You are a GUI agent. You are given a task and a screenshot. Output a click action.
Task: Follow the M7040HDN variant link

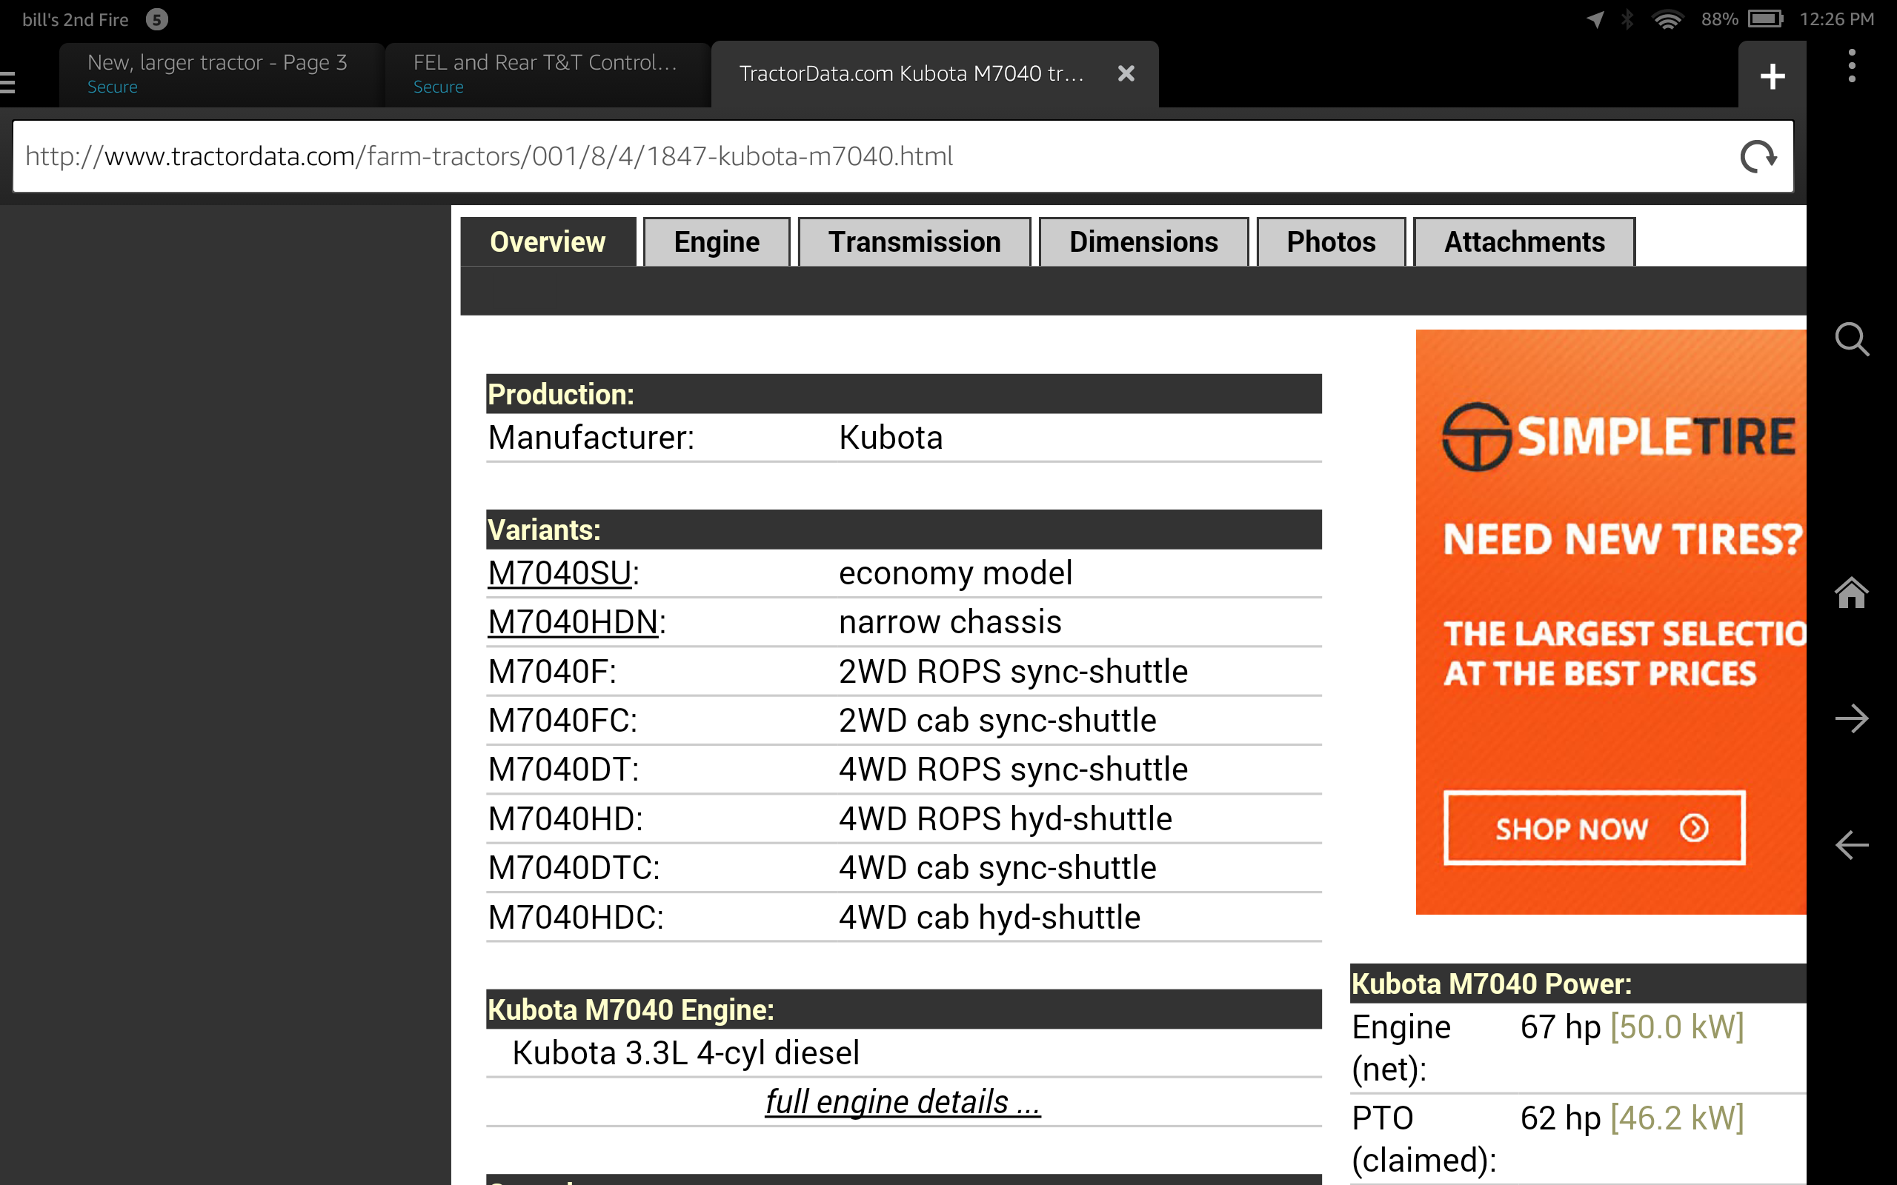(x=573, y=621)
